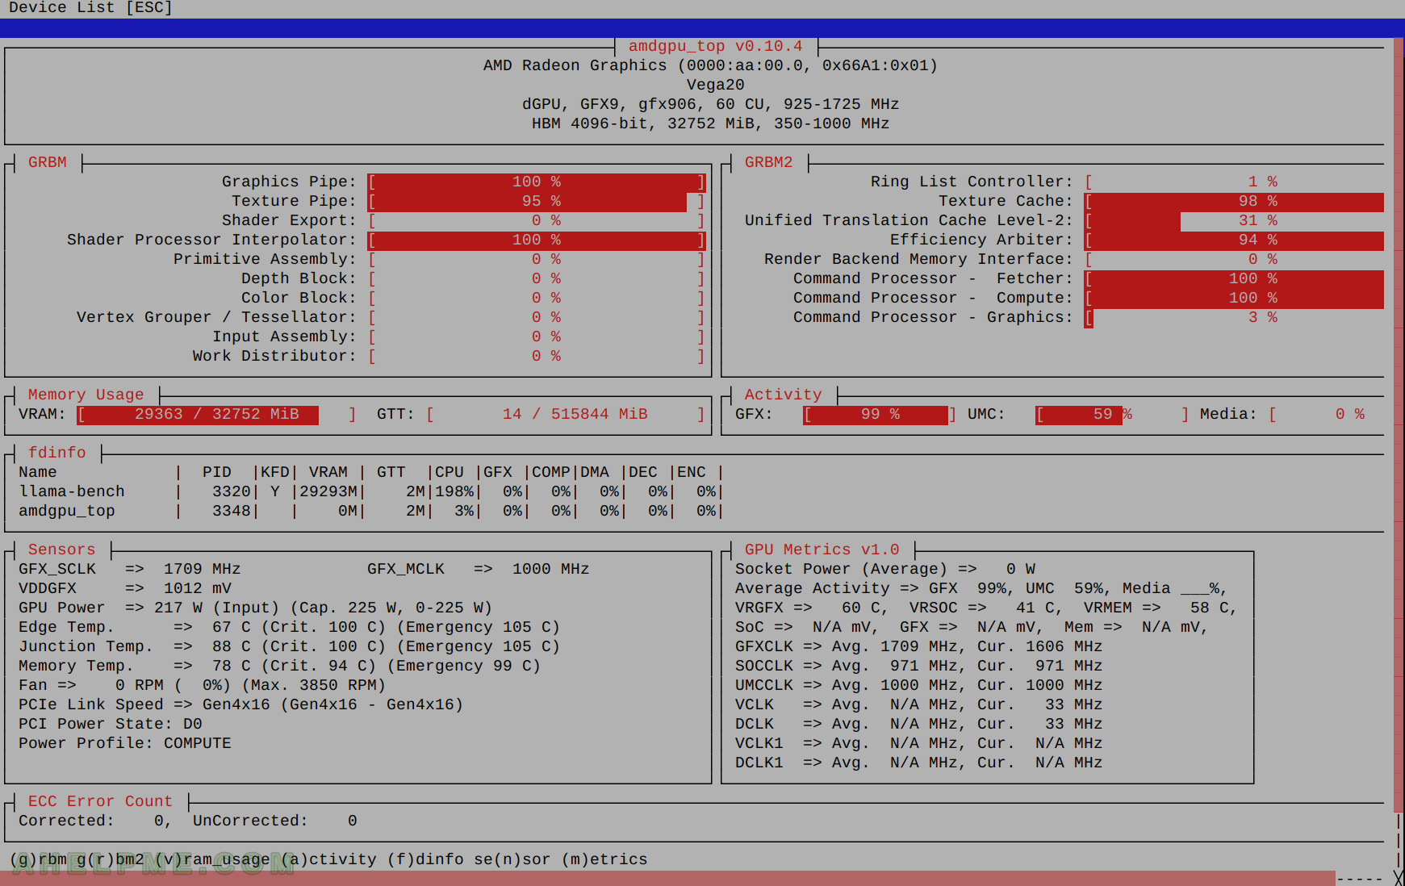The width and height of the screenshot is (1405, 886).
Task: Toggle the (a)ctivity view option
Action: [328, 859]
